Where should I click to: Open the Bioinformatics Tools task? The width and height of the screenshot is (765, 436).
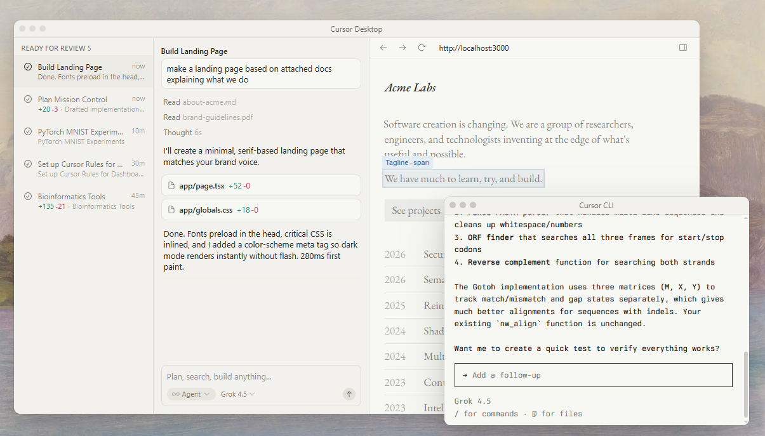pyautogui.click(x=84, y=201)
